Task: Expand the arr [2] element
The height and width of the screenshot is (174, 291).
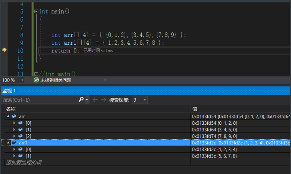Action: pyautogui.click(x=14, y=136)
